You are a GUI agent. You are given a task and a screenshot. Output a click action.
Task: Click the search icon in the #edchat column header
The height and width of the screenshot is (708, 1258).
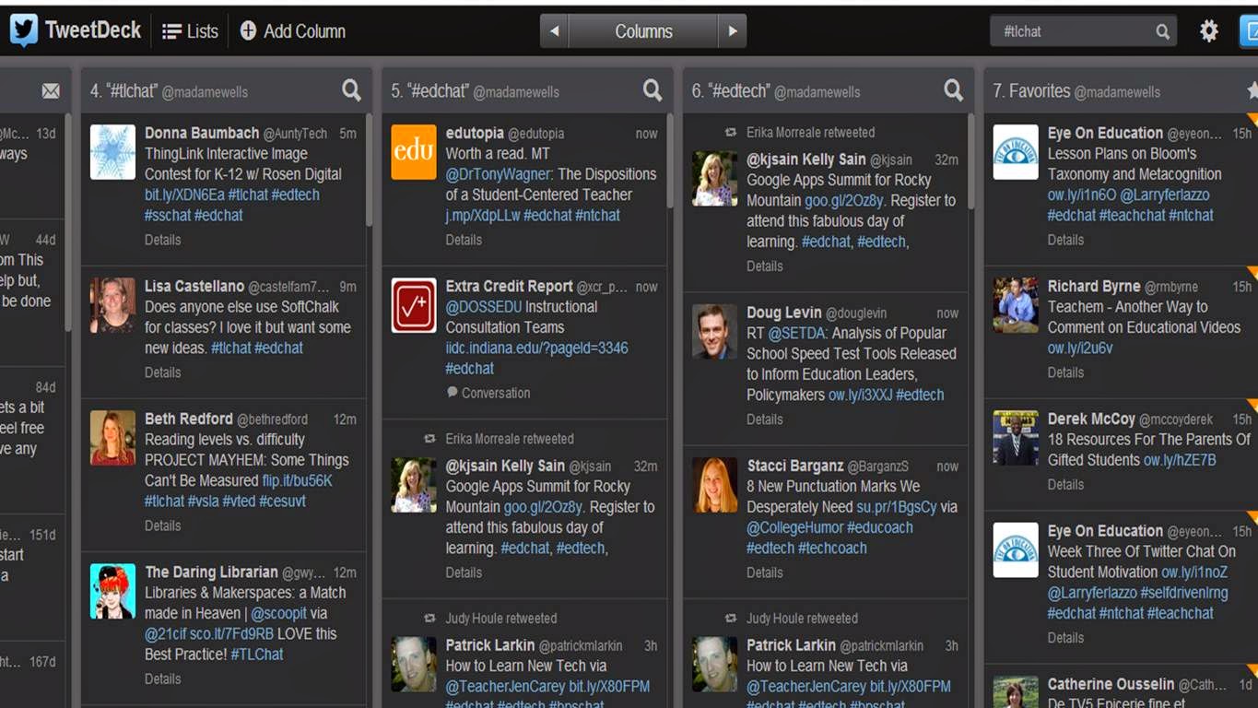(653, 89)
